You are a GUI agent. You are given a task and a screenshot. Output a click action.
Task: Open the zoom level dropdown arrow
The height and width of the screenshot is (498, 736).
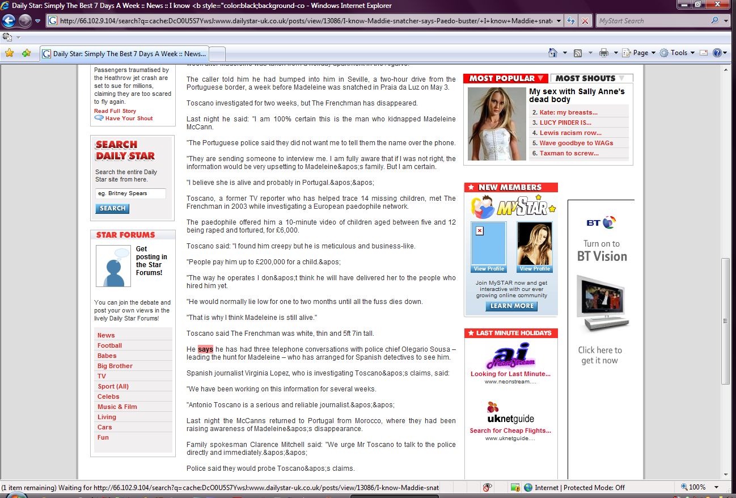point(717,487)
